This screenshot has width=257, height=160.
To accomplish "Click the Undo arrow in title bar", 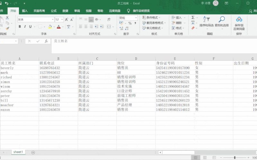I will (x=6, y=3).
